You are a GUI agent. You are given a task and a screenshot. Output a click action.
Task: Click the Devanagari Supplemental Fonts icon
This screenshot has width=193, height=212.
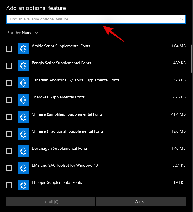click(x=23, y=151)
